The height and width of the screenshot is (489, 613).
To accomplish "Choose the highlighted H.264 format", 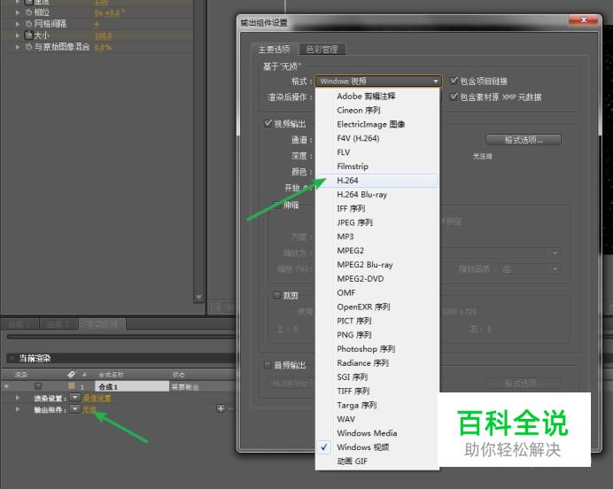I will click(377, 181).
